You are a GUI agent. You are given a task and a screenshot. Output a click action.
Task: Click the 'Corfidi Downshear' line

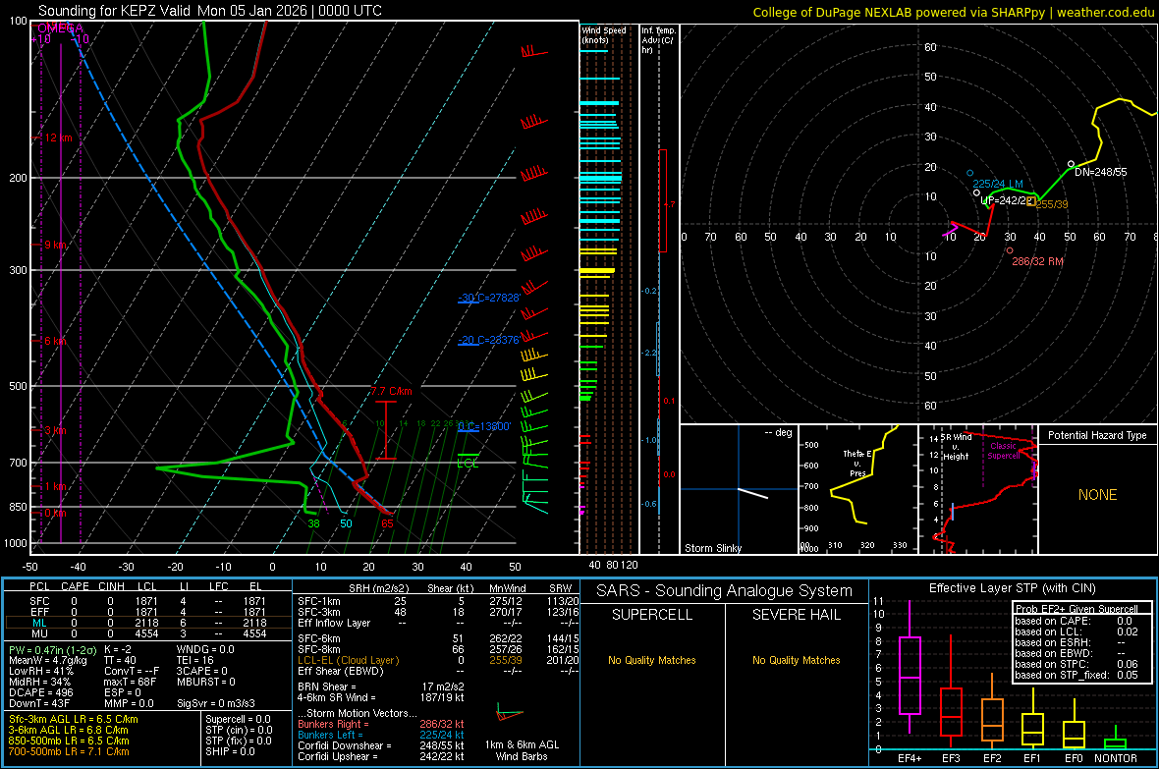381,746
